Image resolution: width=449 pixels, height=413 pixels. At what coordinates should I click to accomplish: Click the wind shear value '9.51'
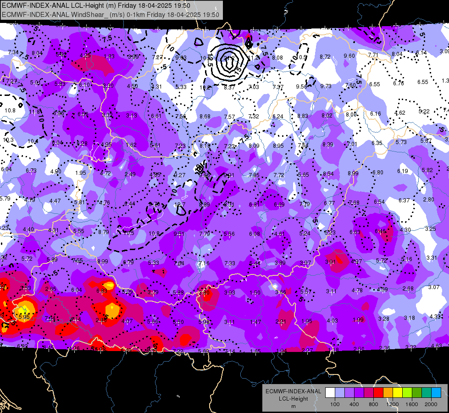[179, 234]
